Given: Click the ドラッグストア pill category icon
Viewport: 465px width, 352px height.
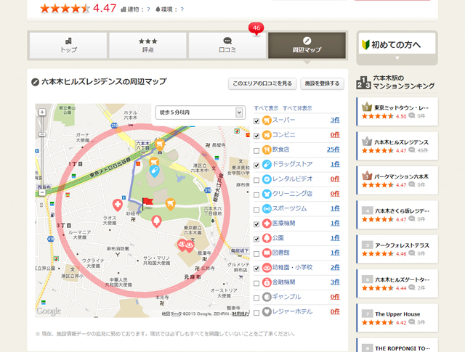Looking at the screenshot, I should coord(267,165).
